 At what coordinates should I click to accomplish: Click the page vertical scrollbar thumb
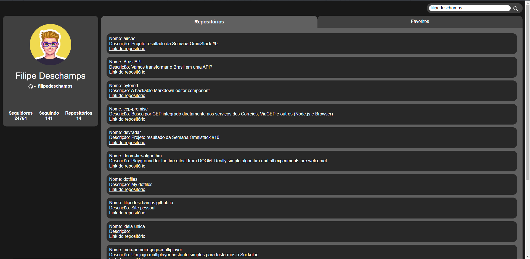coord(528,92)
